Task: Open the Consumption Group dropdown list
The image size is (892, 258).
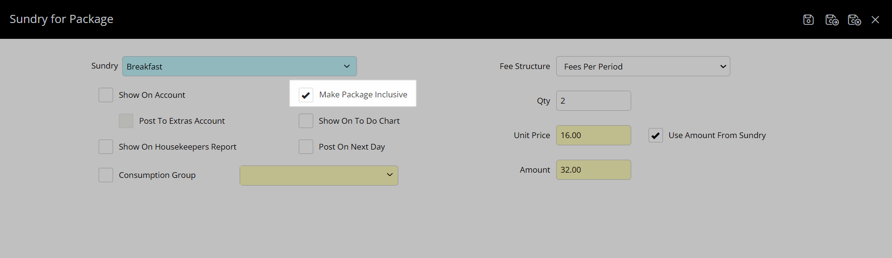Action: 319,176
